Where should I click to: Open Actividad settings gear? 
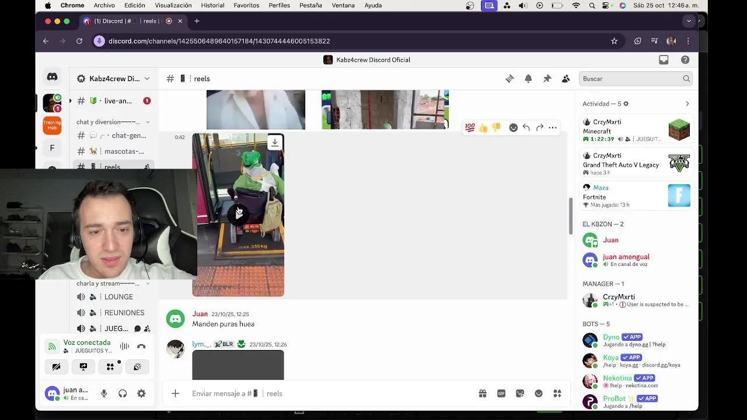pos(626,104)
